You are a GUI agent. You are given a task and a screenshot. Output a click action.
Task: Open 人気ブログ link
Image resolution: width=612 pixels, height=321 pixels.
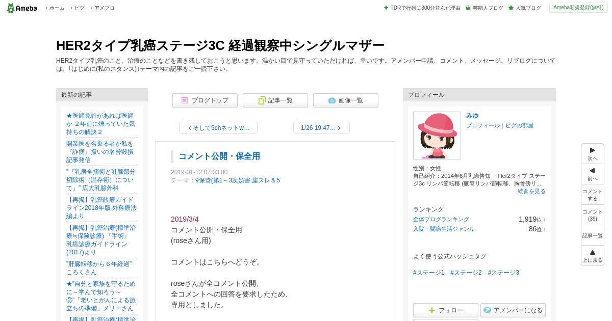(x=528, y=8)
